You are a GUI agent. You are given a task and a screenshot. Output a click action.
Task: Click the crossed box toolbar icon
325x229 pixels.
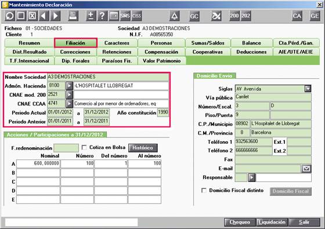[x=32, y=16]
